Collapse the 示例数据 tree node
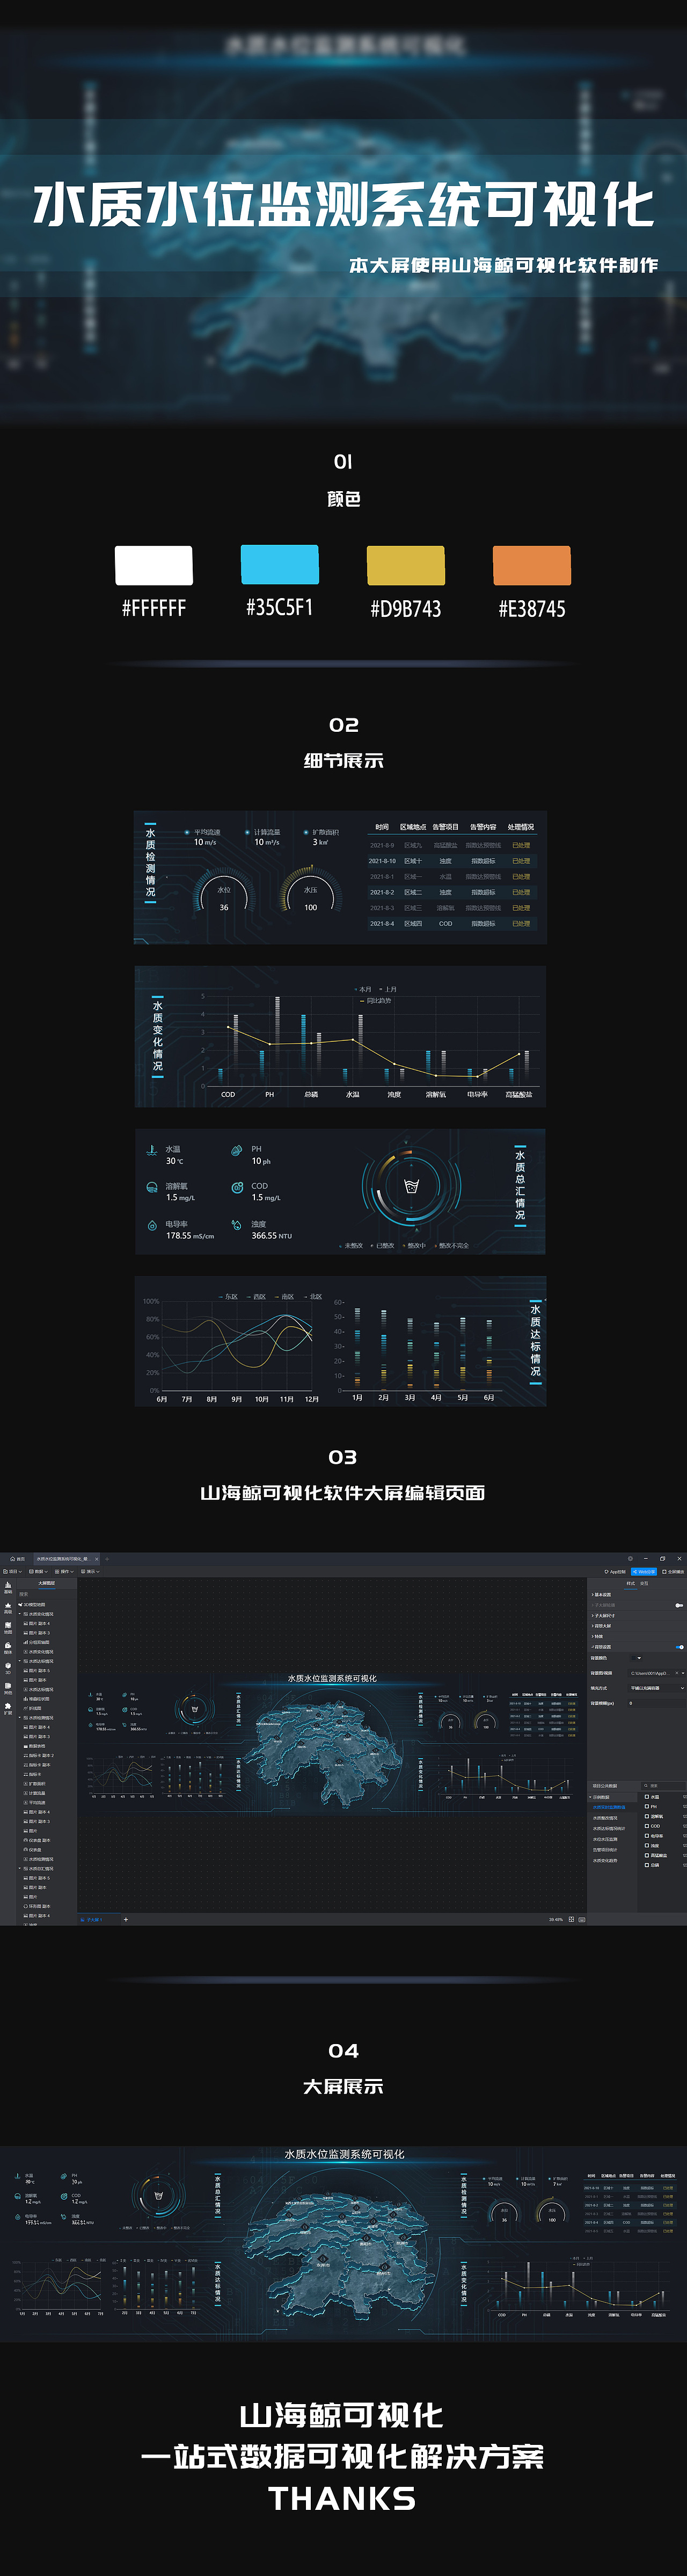This screenshot has width=687, height=2576. pos(590,1797)
